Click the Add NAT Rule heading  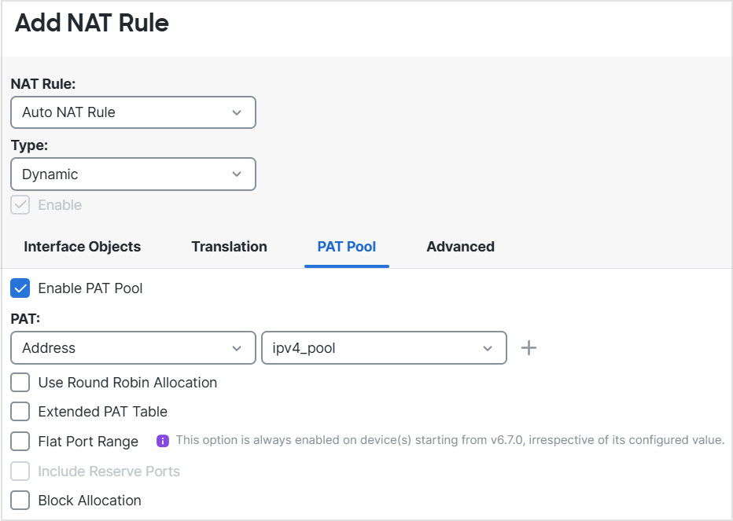[92, 24]
